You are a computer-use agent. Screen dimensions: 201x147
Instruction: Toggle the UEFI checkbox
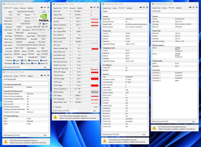click(x=44, y=24)
